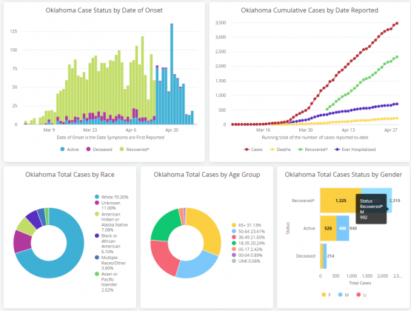
Task: Click the 3,500 y-axis label in cumulative chart
Action: click(221, 23)
